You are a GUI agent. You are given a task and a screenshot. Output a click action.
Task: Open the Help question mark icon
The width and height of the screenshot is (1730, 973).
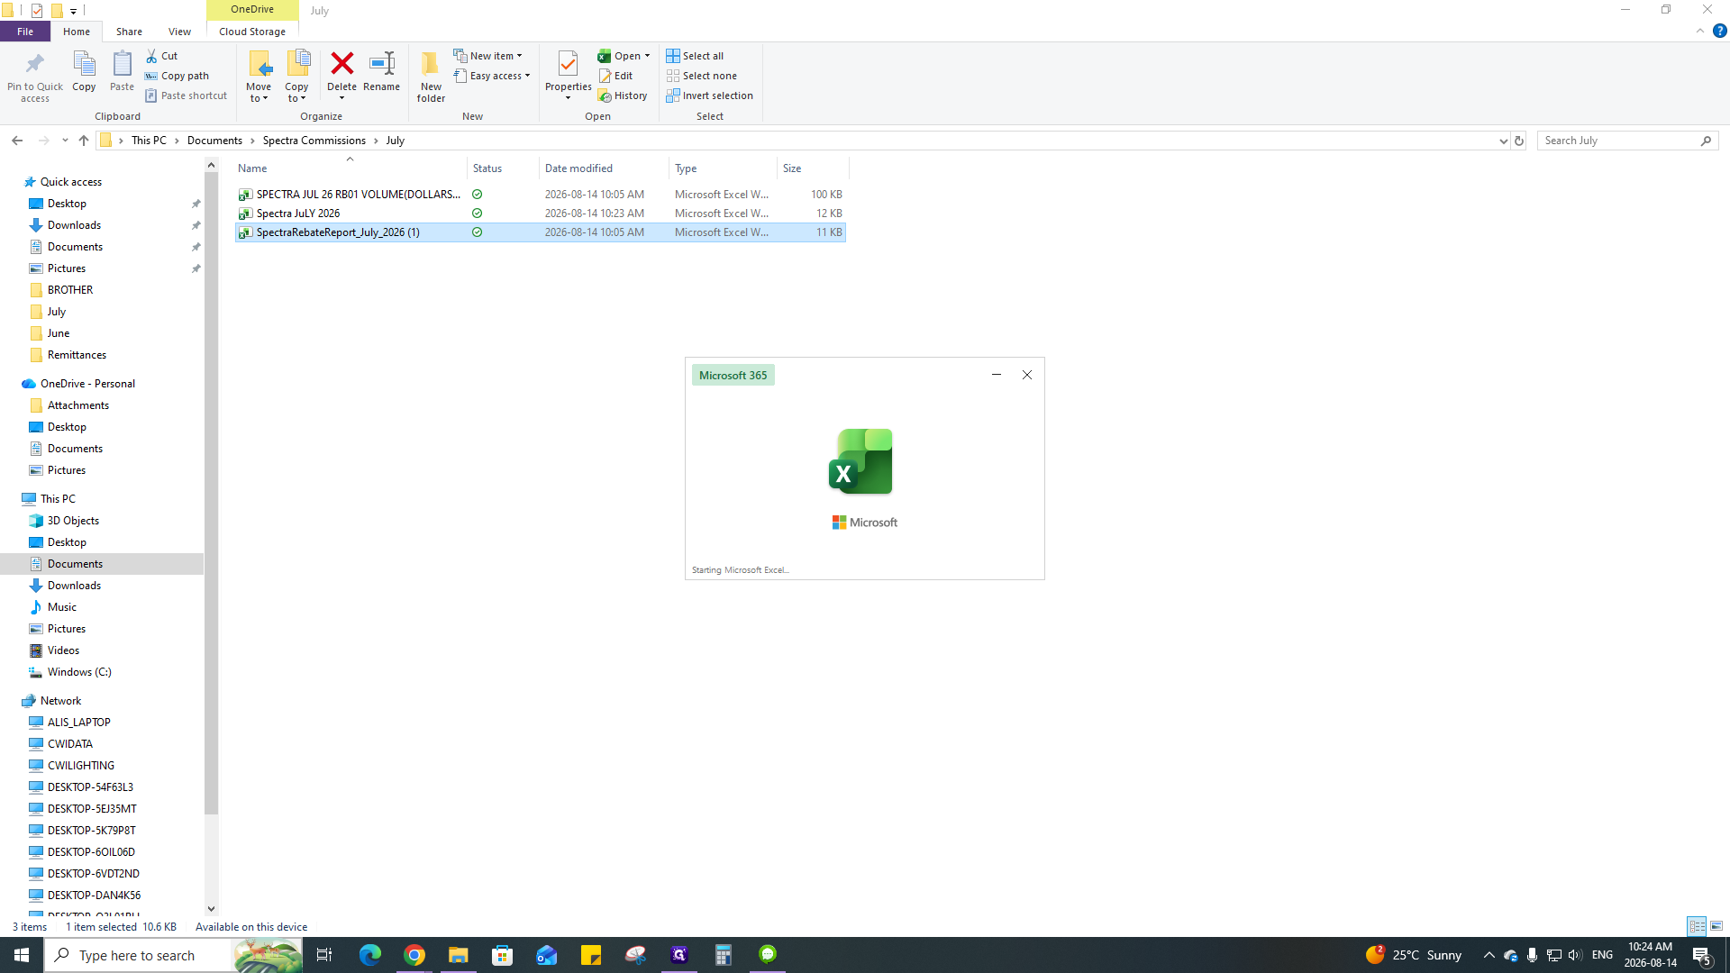coord(1720,32)
